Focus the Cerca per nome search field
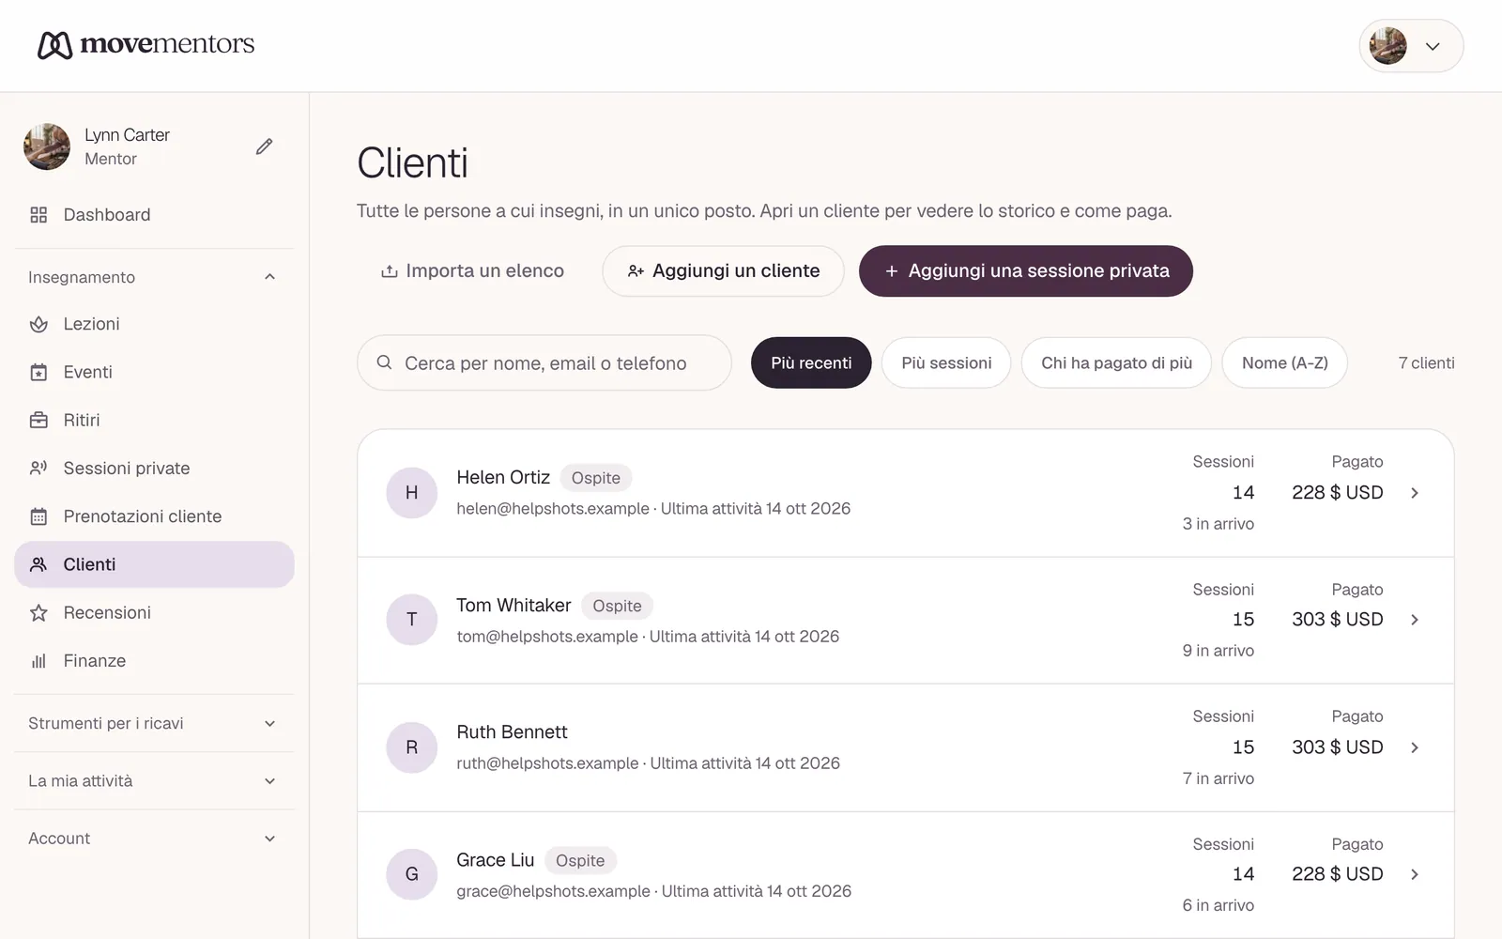This screenshot has width=1502, height=939. (544, 362)
